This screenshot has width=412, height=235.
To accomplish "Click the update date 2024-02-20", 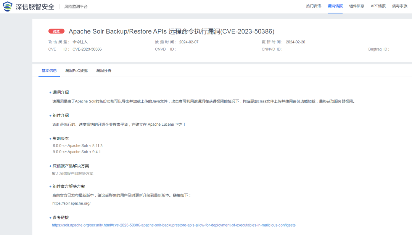I will coord(296,42).
